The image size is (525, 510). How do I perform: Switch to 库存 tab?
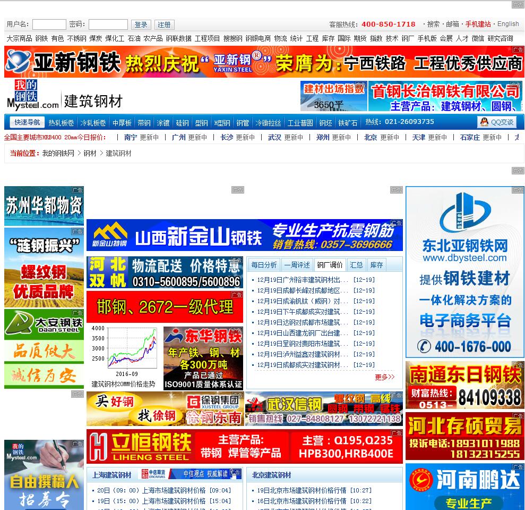[376, 265]
